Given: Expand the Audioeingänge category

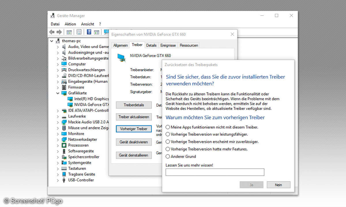Looking at the screenshot, I should [x=58, y=53].
